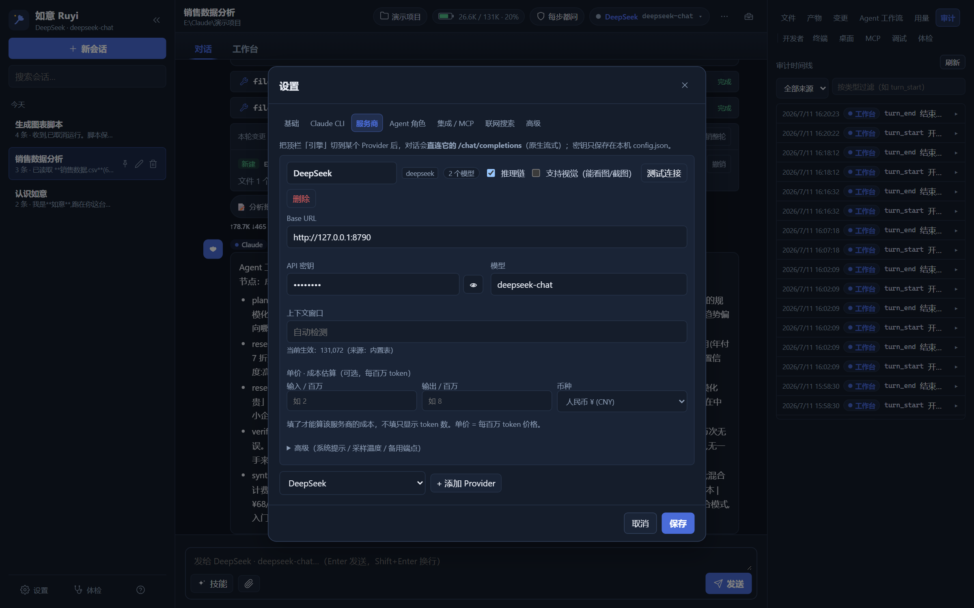Click the 取消 button
The image size is (974, 608).
point(640,523)
